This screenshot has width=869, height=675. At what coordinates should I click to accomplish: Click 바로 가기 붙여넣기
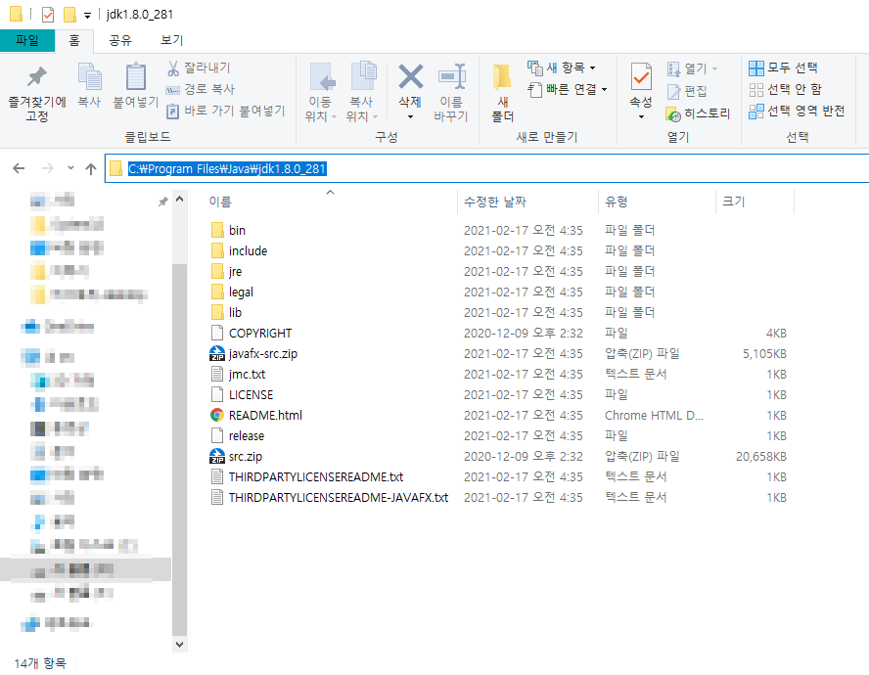click(x=225, y=111)
